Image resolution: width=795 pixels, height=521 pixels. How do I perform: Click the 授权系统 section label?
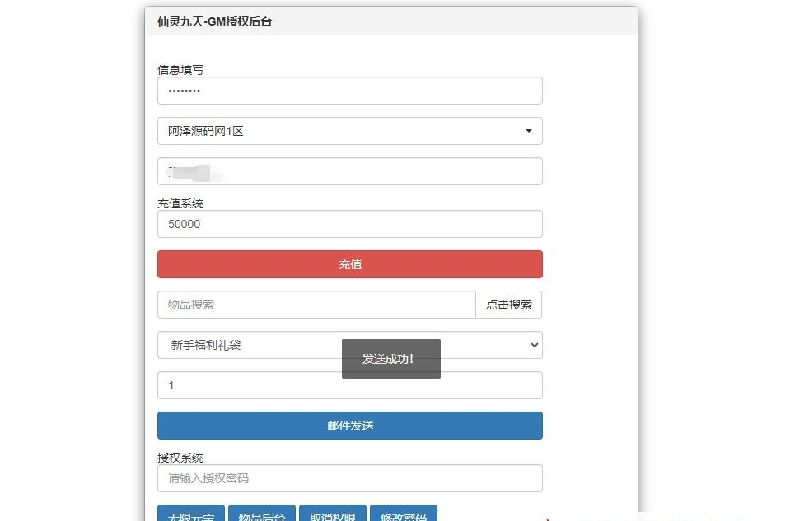click(x=180, y=458)
